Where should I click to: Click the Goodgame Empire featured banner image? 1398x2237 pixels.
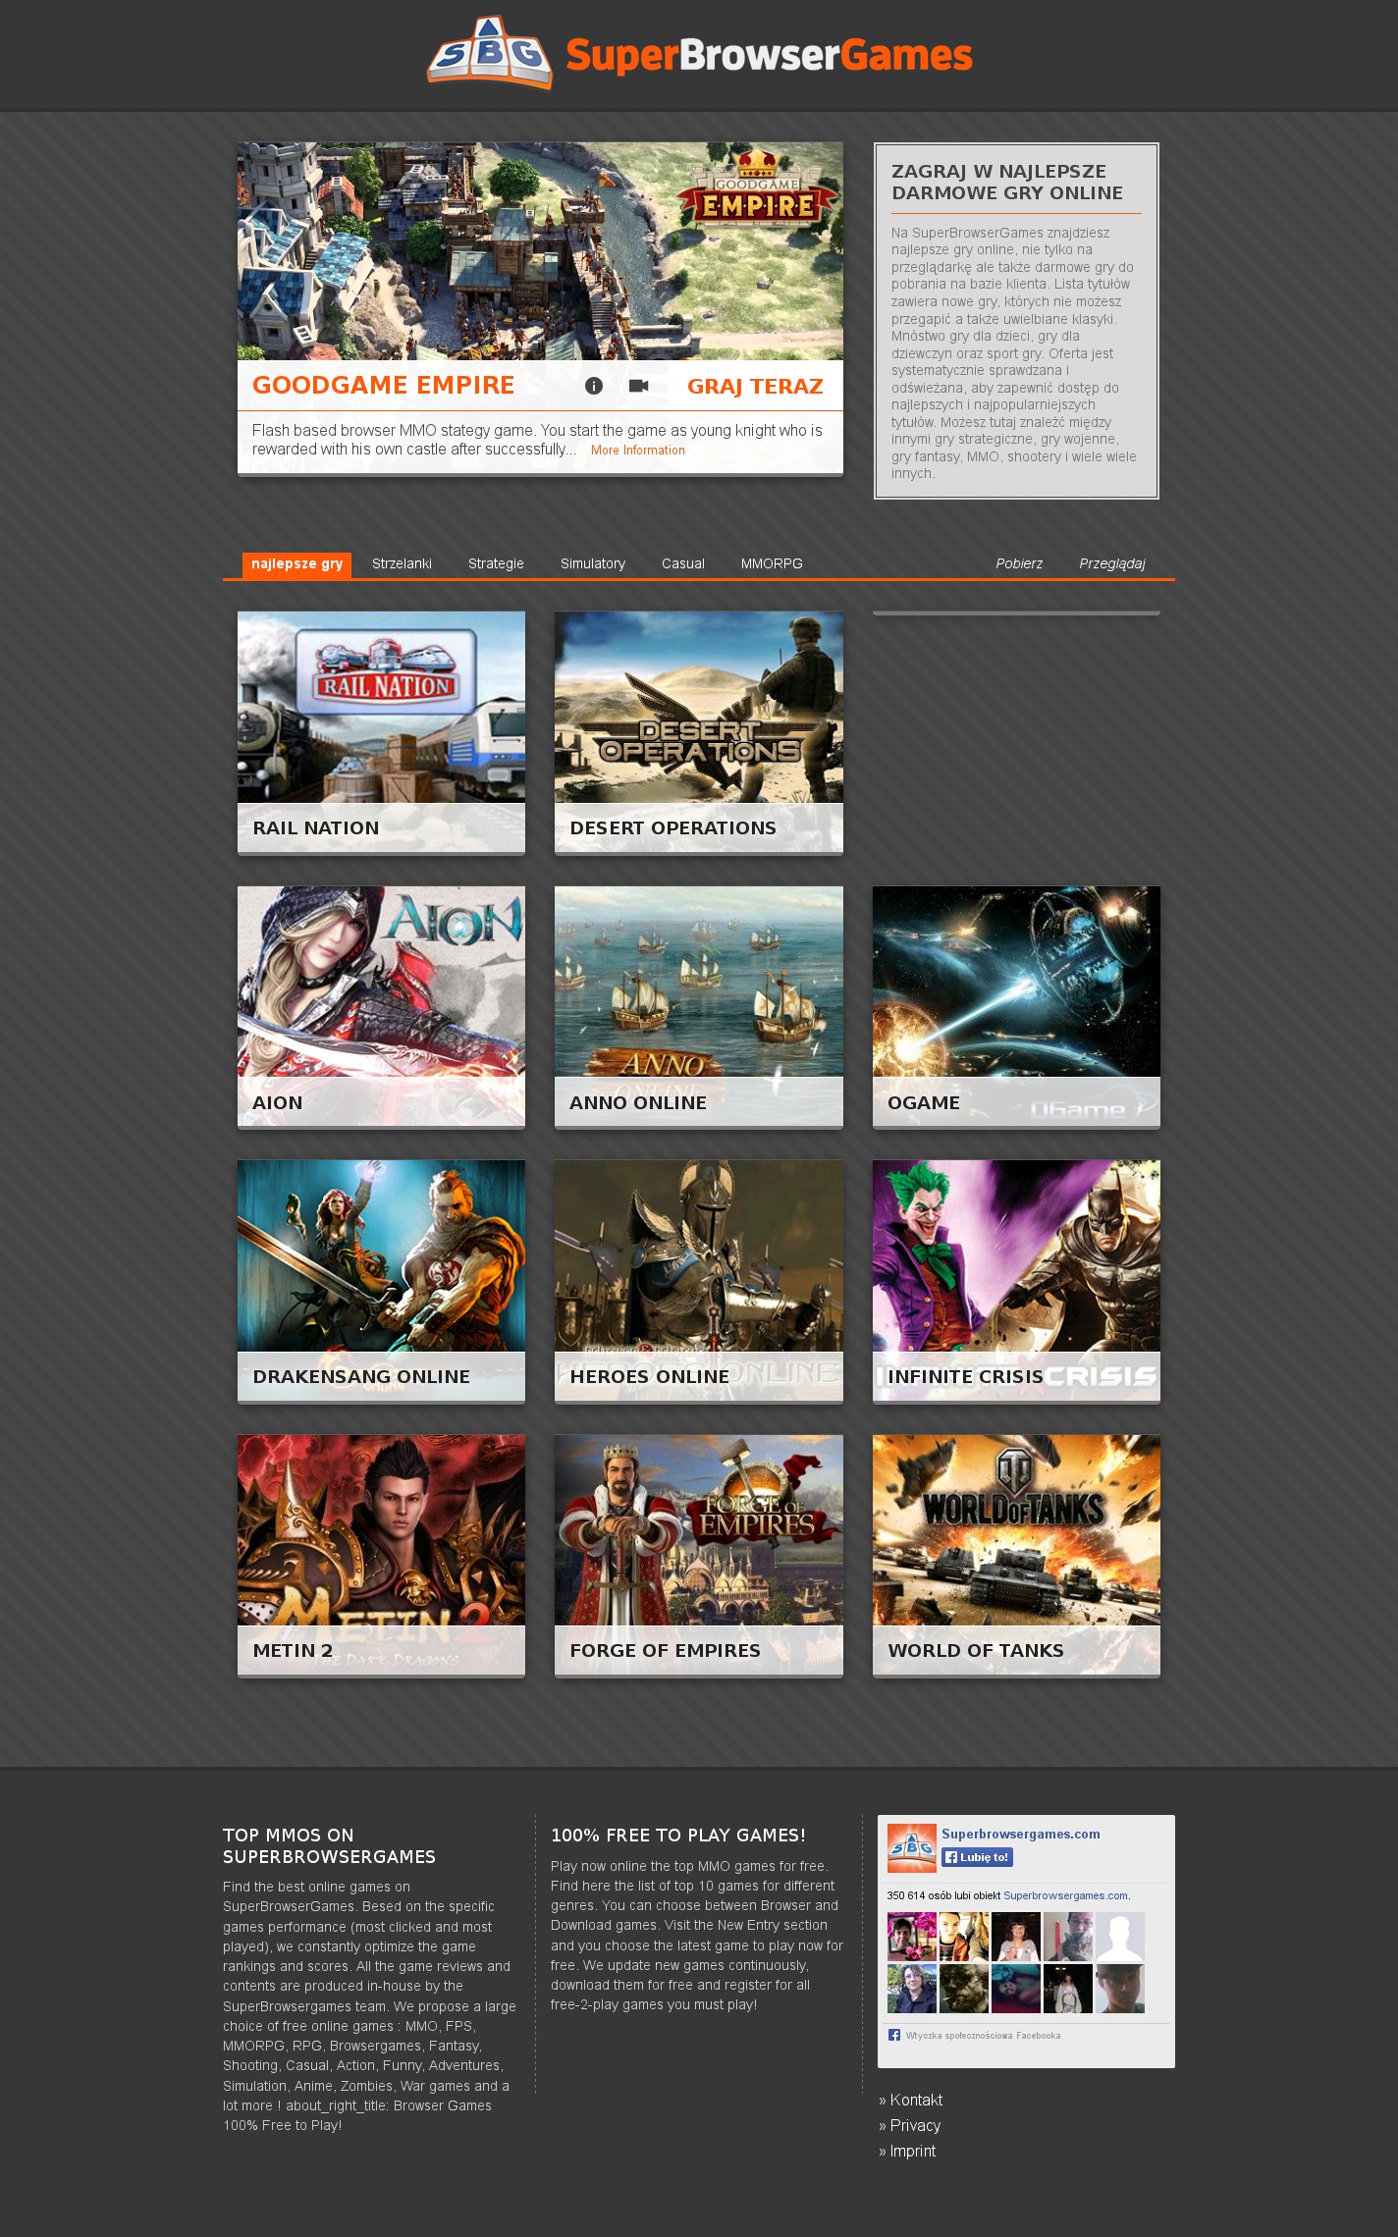[x=540, y=251]
